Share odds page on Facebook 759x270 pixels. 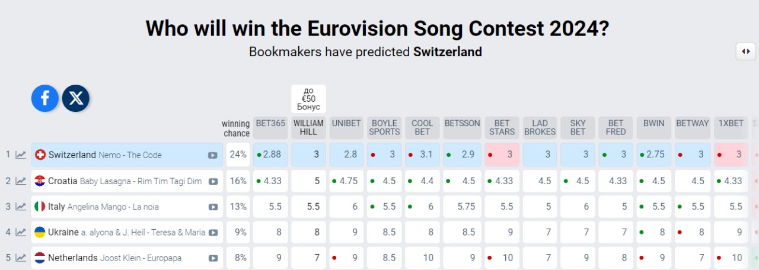pyautogui.click(x=45, y=98)
